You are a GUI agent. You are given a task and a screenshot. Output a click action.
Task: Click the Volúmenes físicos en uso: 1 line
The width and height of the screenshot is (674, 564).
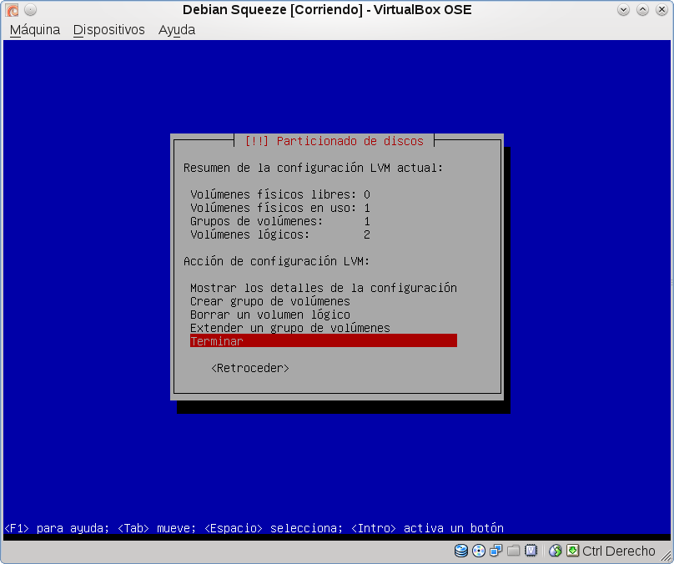tap(280, 208)
